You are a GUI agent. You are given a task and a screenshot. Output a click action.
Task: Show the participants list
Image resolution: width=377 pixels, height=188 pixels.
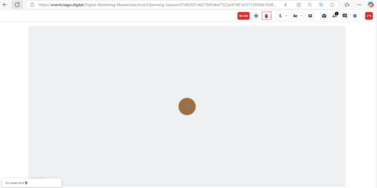click(334, 16)
